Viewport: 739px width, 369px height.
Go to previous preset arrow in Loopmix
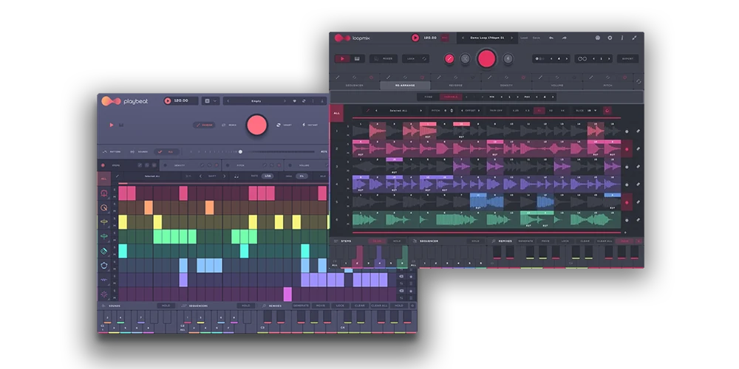pos(463,38)
